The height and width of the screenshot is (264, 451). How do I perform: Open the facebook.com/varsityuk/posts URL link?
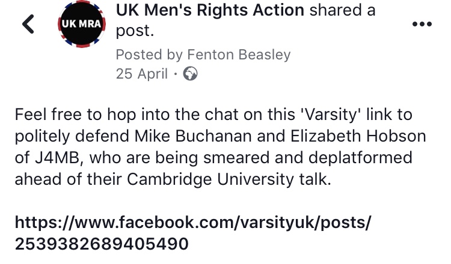point(192,223)
